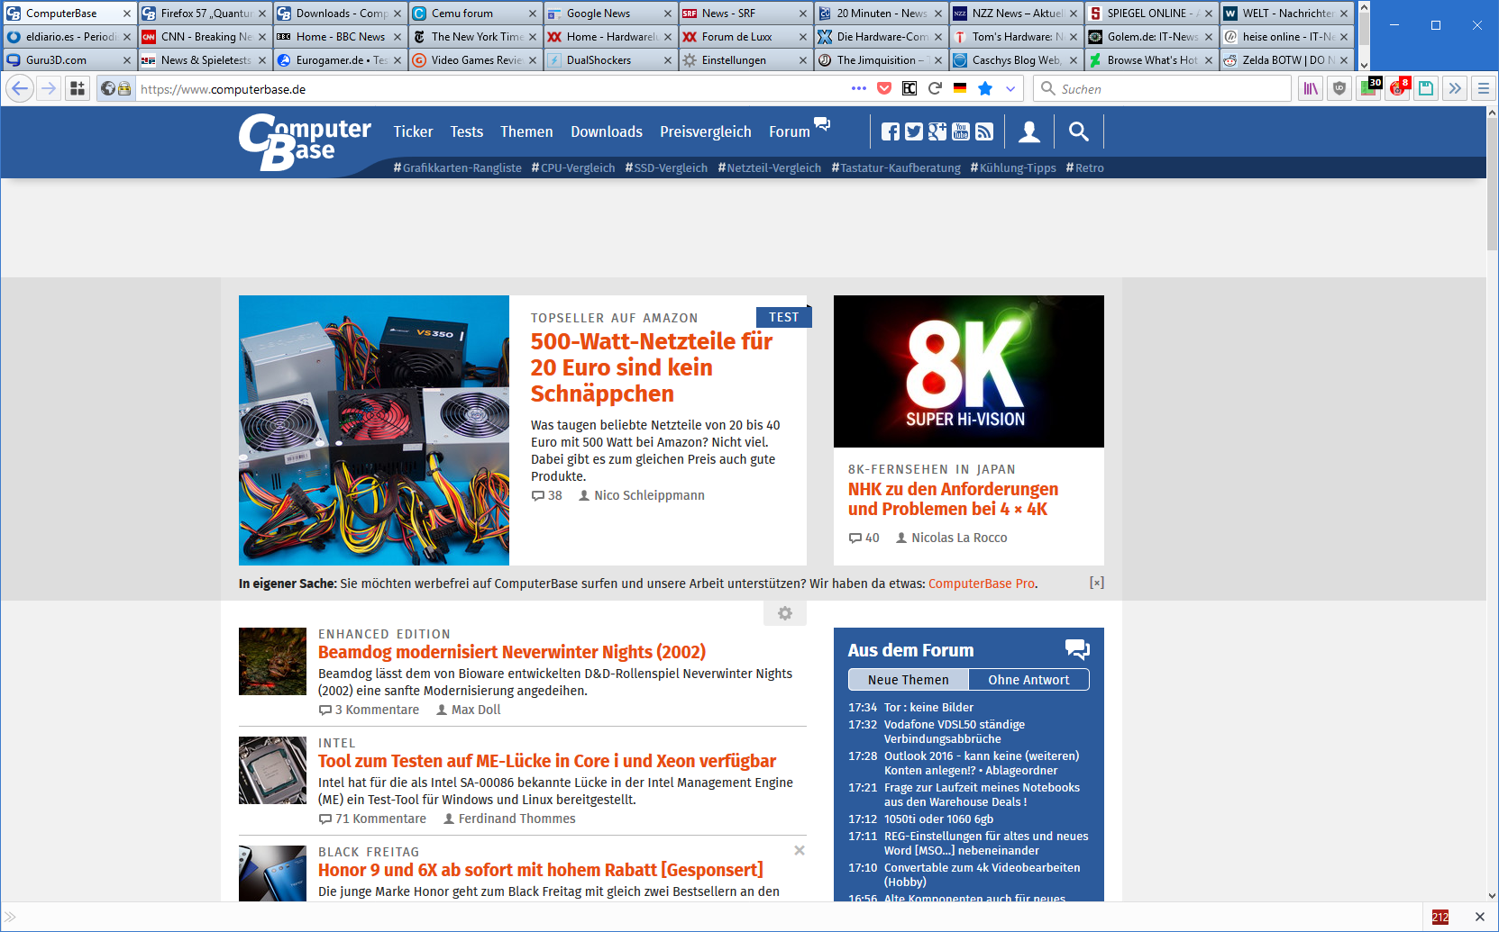Open '#SSD-Vergleich' tag link
This screenshot has height=932, width=1499.
click(x=666, y=168)
